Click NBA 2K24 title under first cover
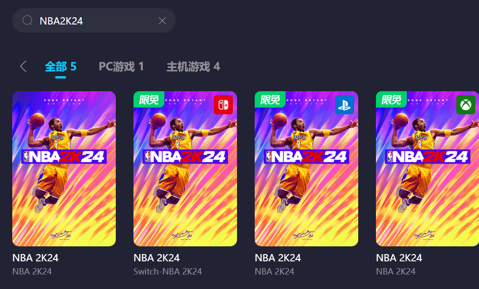 [x=35, y=258]
